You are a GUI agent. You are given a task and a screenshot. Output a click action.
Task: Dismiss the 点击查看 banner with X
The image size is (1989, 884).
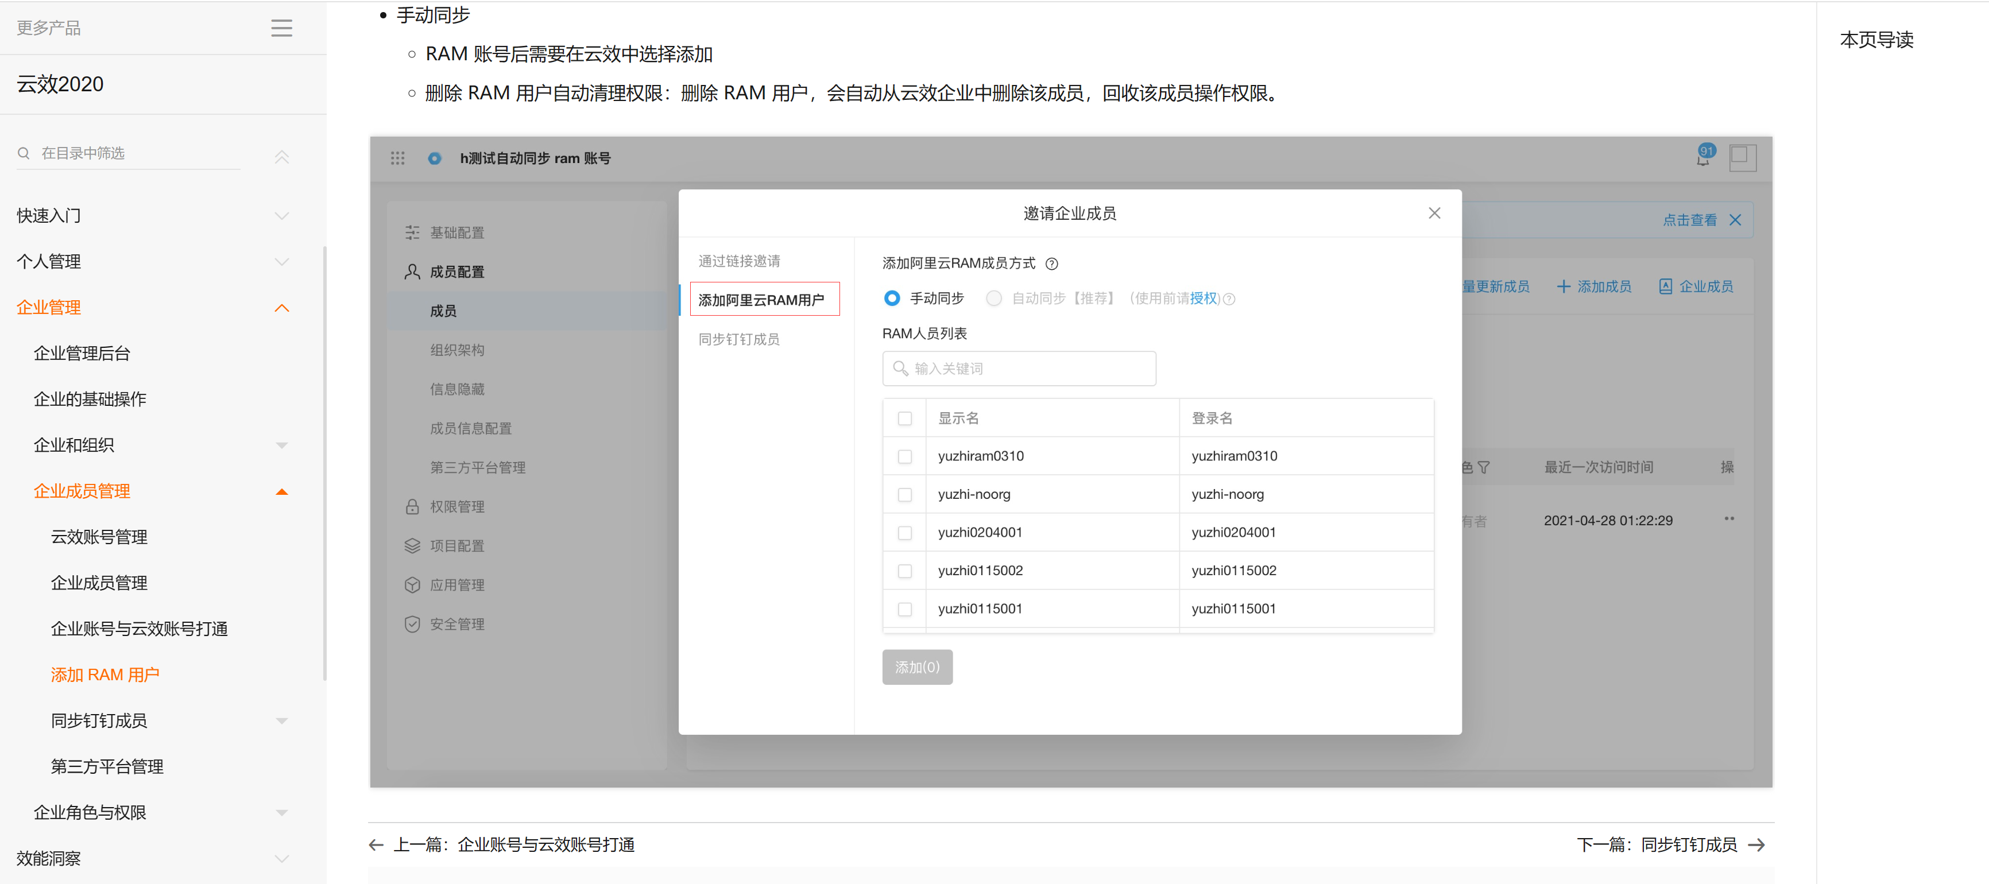(1735, 220)
